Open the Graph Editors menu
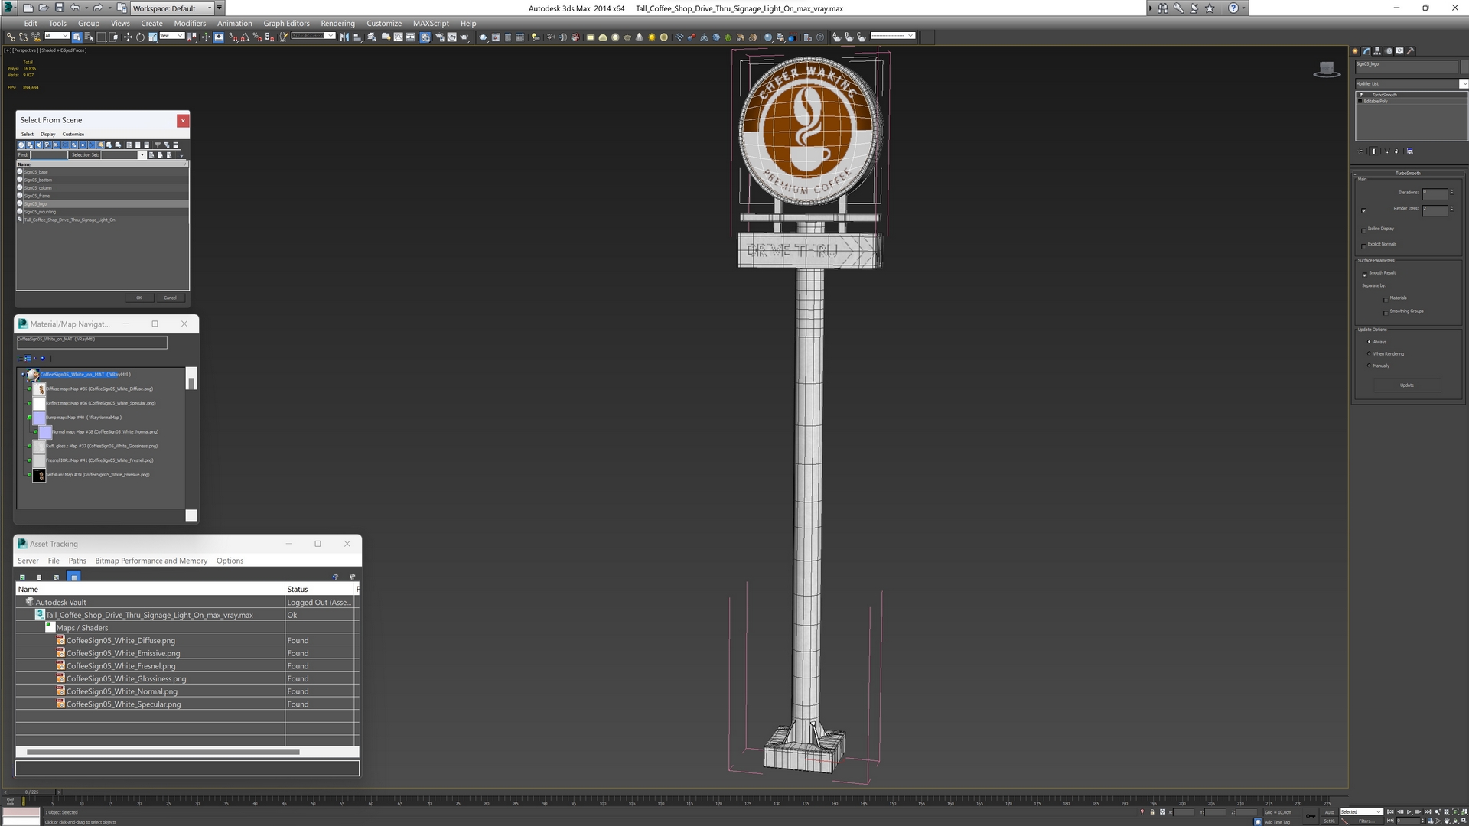Image resolution: width=1469 pixels, height=826 pixels. tap(286, 23)
